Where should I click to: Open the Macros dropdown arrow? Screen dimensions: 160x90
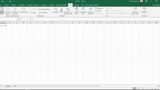[x=144, y=14]
